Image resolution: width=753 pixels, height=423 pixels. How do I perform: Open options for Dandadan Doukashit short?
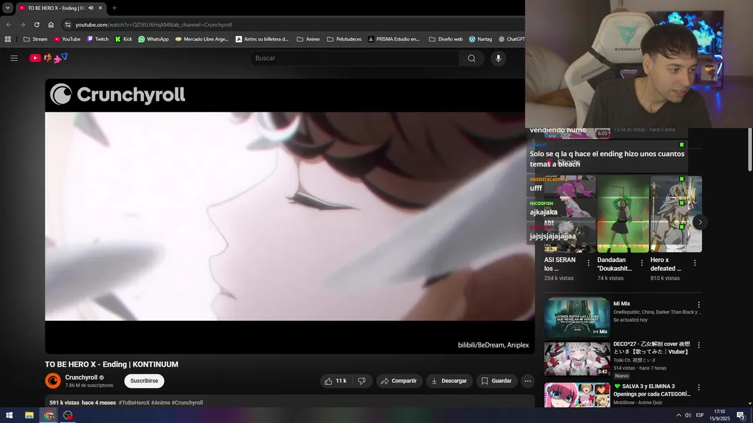642,263
